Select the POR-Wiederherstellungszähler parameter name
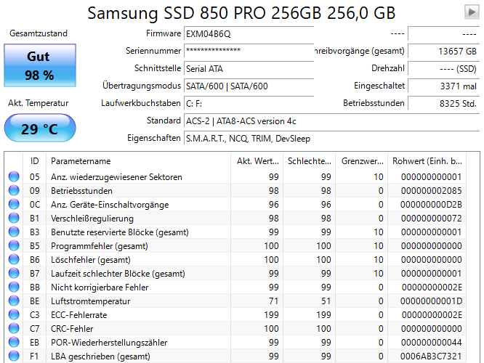The height and width of the screenshot is (363, 484). point(109,343)
